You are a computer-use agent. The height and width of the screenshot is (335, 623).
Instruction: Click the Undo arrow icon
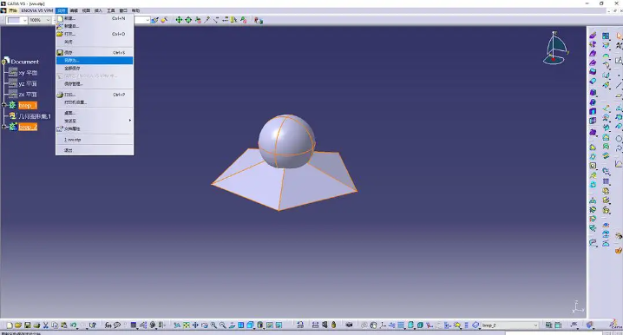click(73, 325)
